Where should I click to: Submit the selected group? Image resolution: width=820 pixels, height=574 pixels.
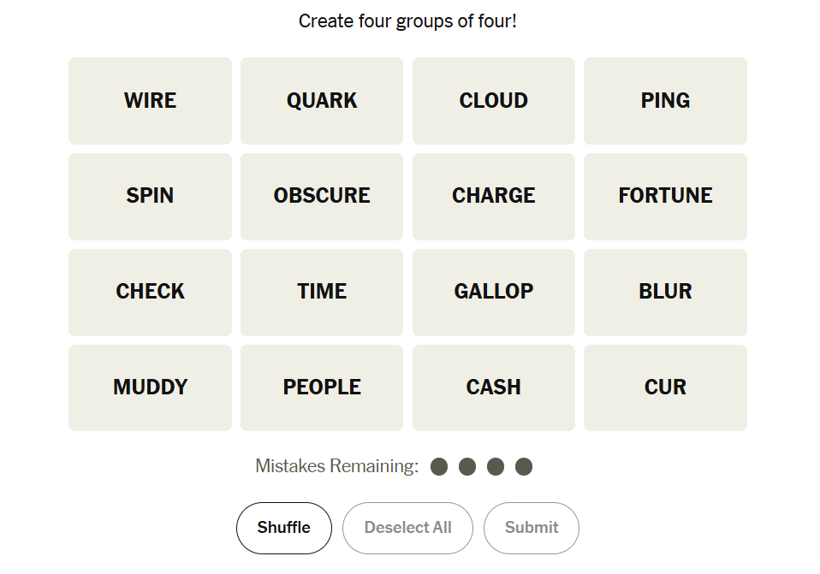coord(532,528)
